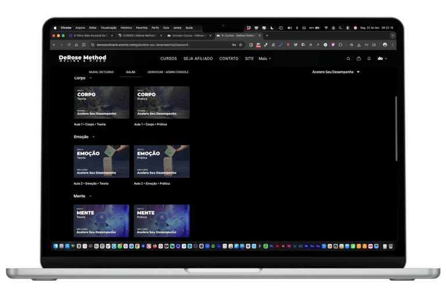
Task: Reload the current page
Action: tap(69, 45)
